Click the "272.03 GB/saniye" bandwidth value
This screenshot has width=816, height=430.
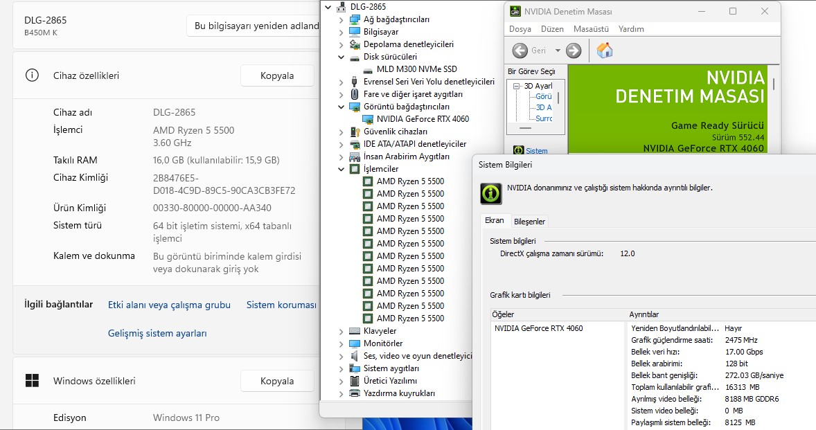click(754, 375)
